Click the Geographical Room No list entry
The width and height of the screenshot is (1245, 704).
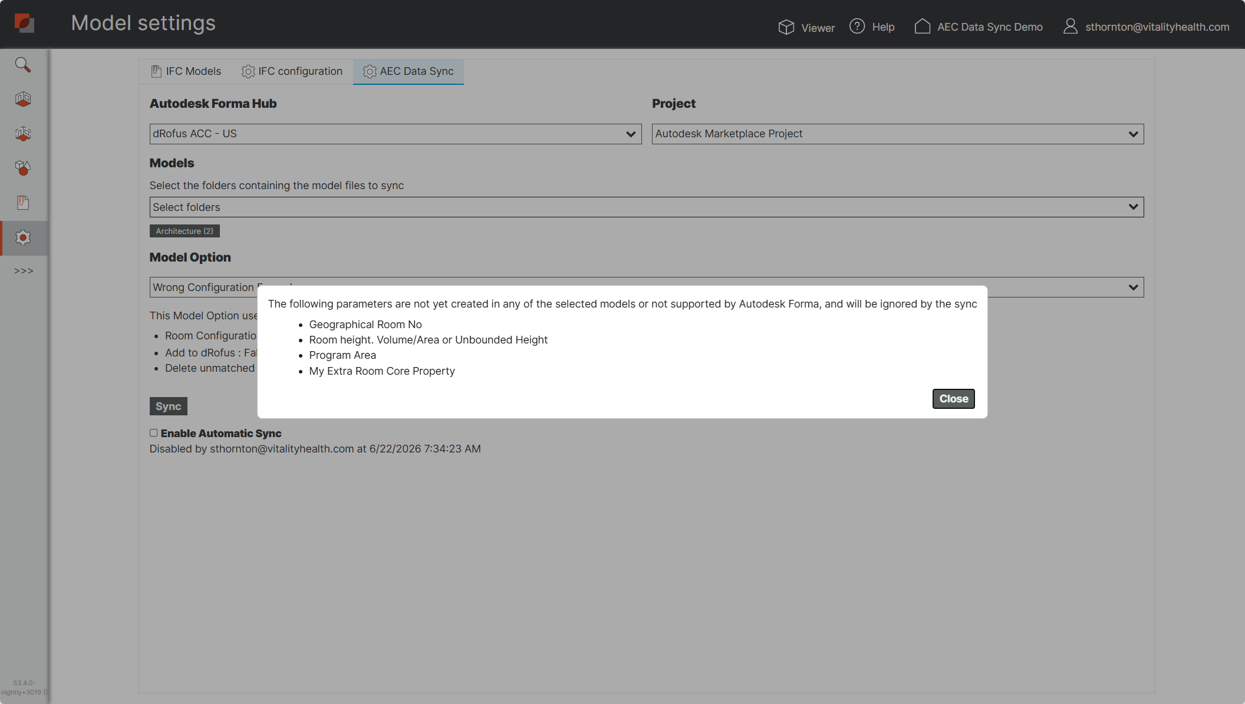(x=365, y=325)
